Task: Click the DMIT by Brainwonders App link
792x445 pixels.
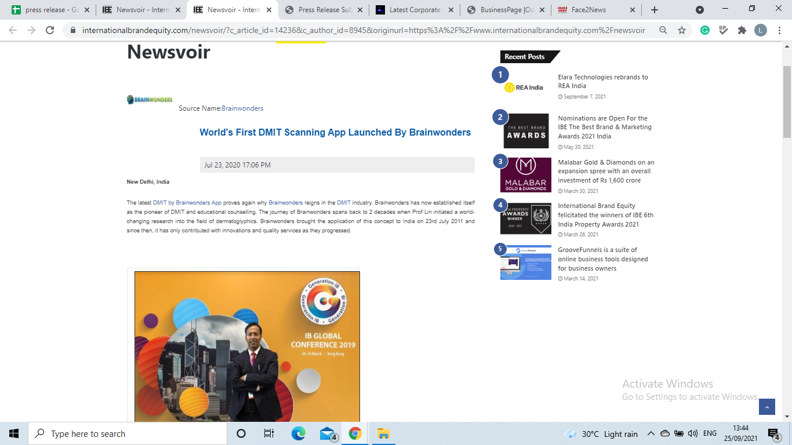Action: [x=187, y=203]
